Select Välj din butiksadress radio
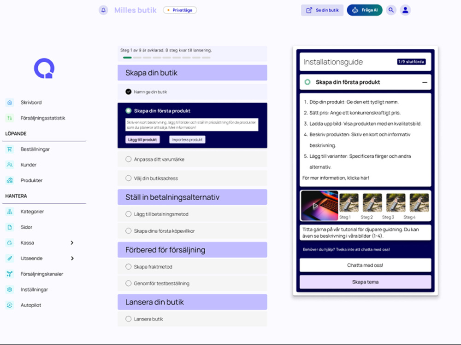461x345 pixels. tap(129, 178)
